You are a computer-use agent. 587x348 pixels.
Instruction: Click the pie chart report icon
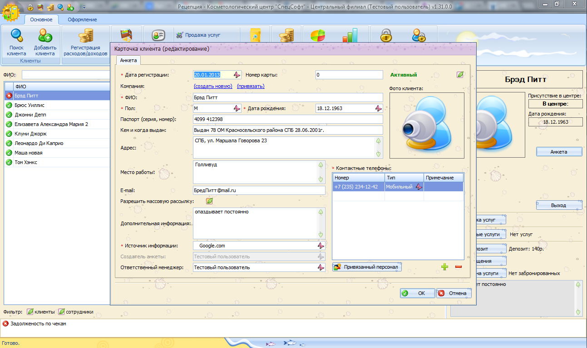pyautogui.click(x=317, y=36)
